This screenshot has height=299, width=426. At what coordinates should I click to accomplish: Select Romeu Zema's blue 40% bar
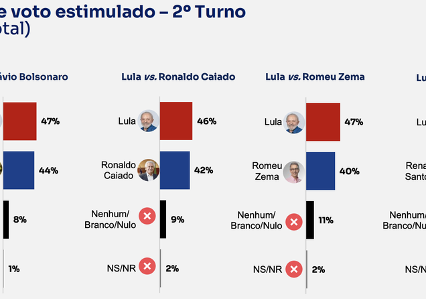[x=321, y=171]
